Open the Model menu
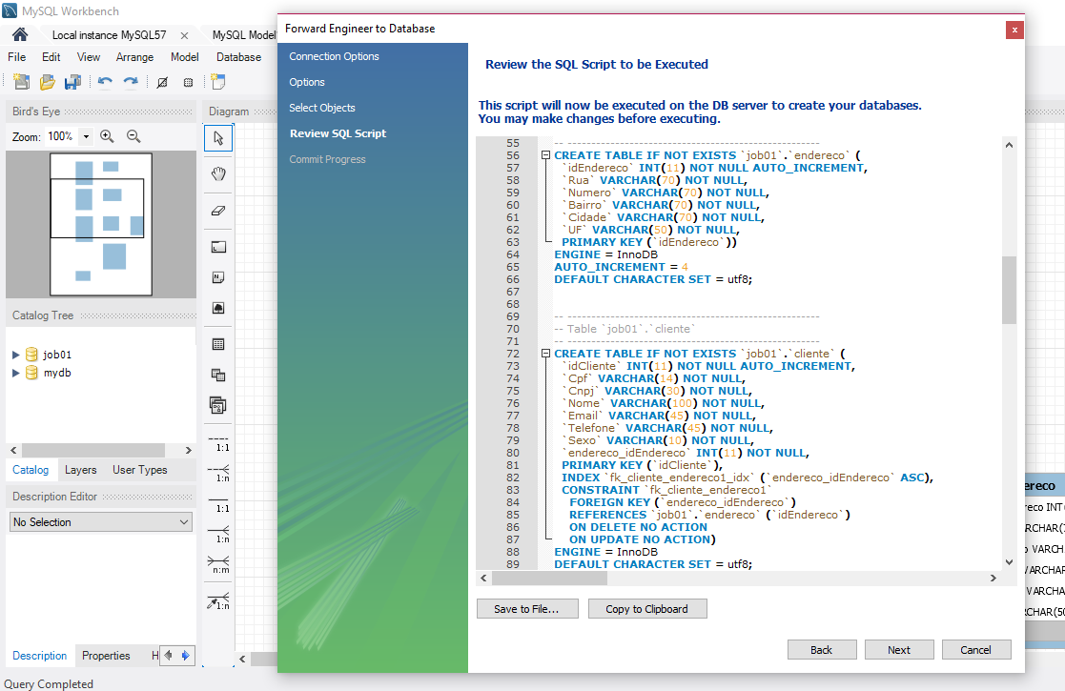 185,57
